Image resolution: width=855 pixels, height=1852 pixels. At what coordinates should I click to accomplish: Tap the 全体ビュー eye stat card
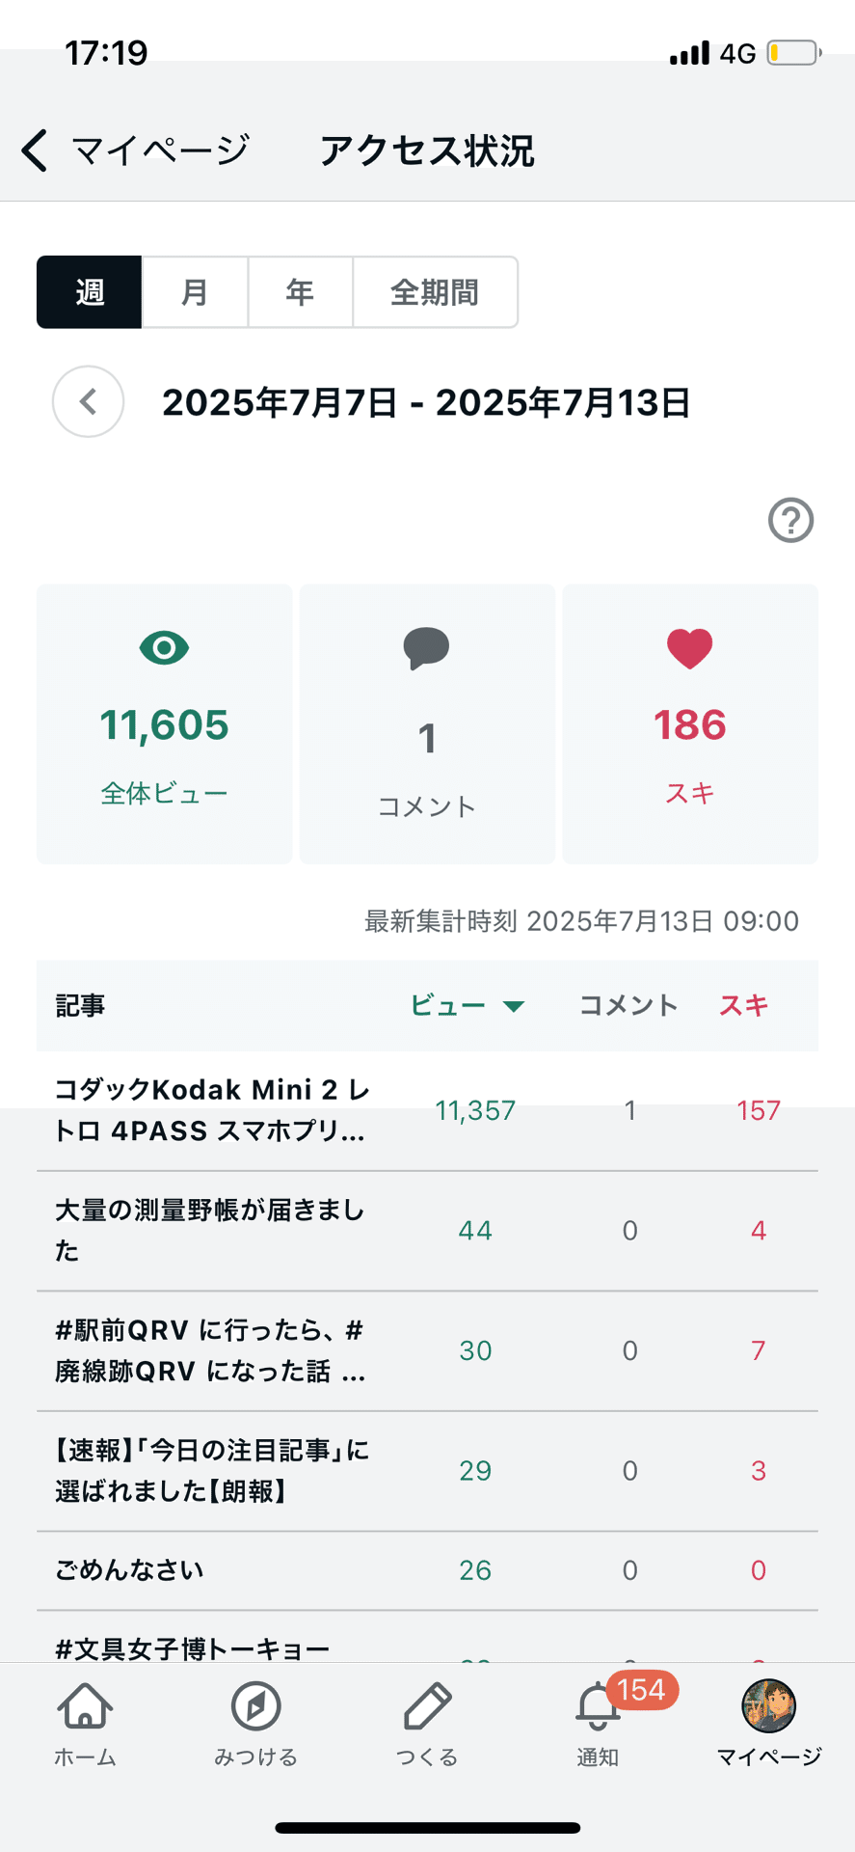click(165, 723)
